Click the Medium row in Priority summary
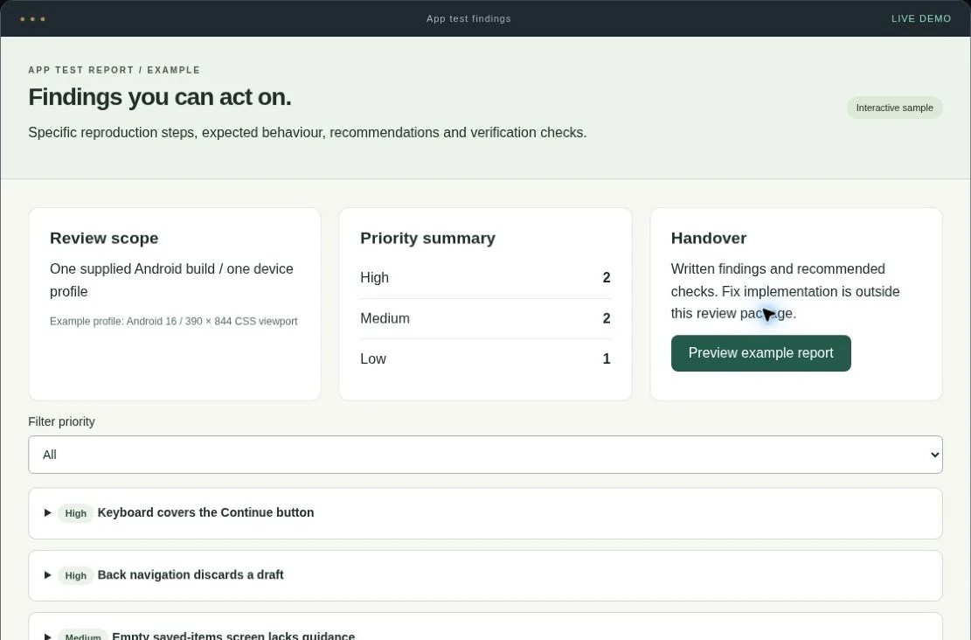The width and height of the screenshot is (971, 640). coord(486,318)
